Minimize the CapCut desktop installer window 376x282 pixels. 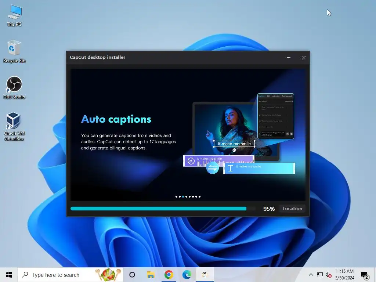click(x=289, y=58)
